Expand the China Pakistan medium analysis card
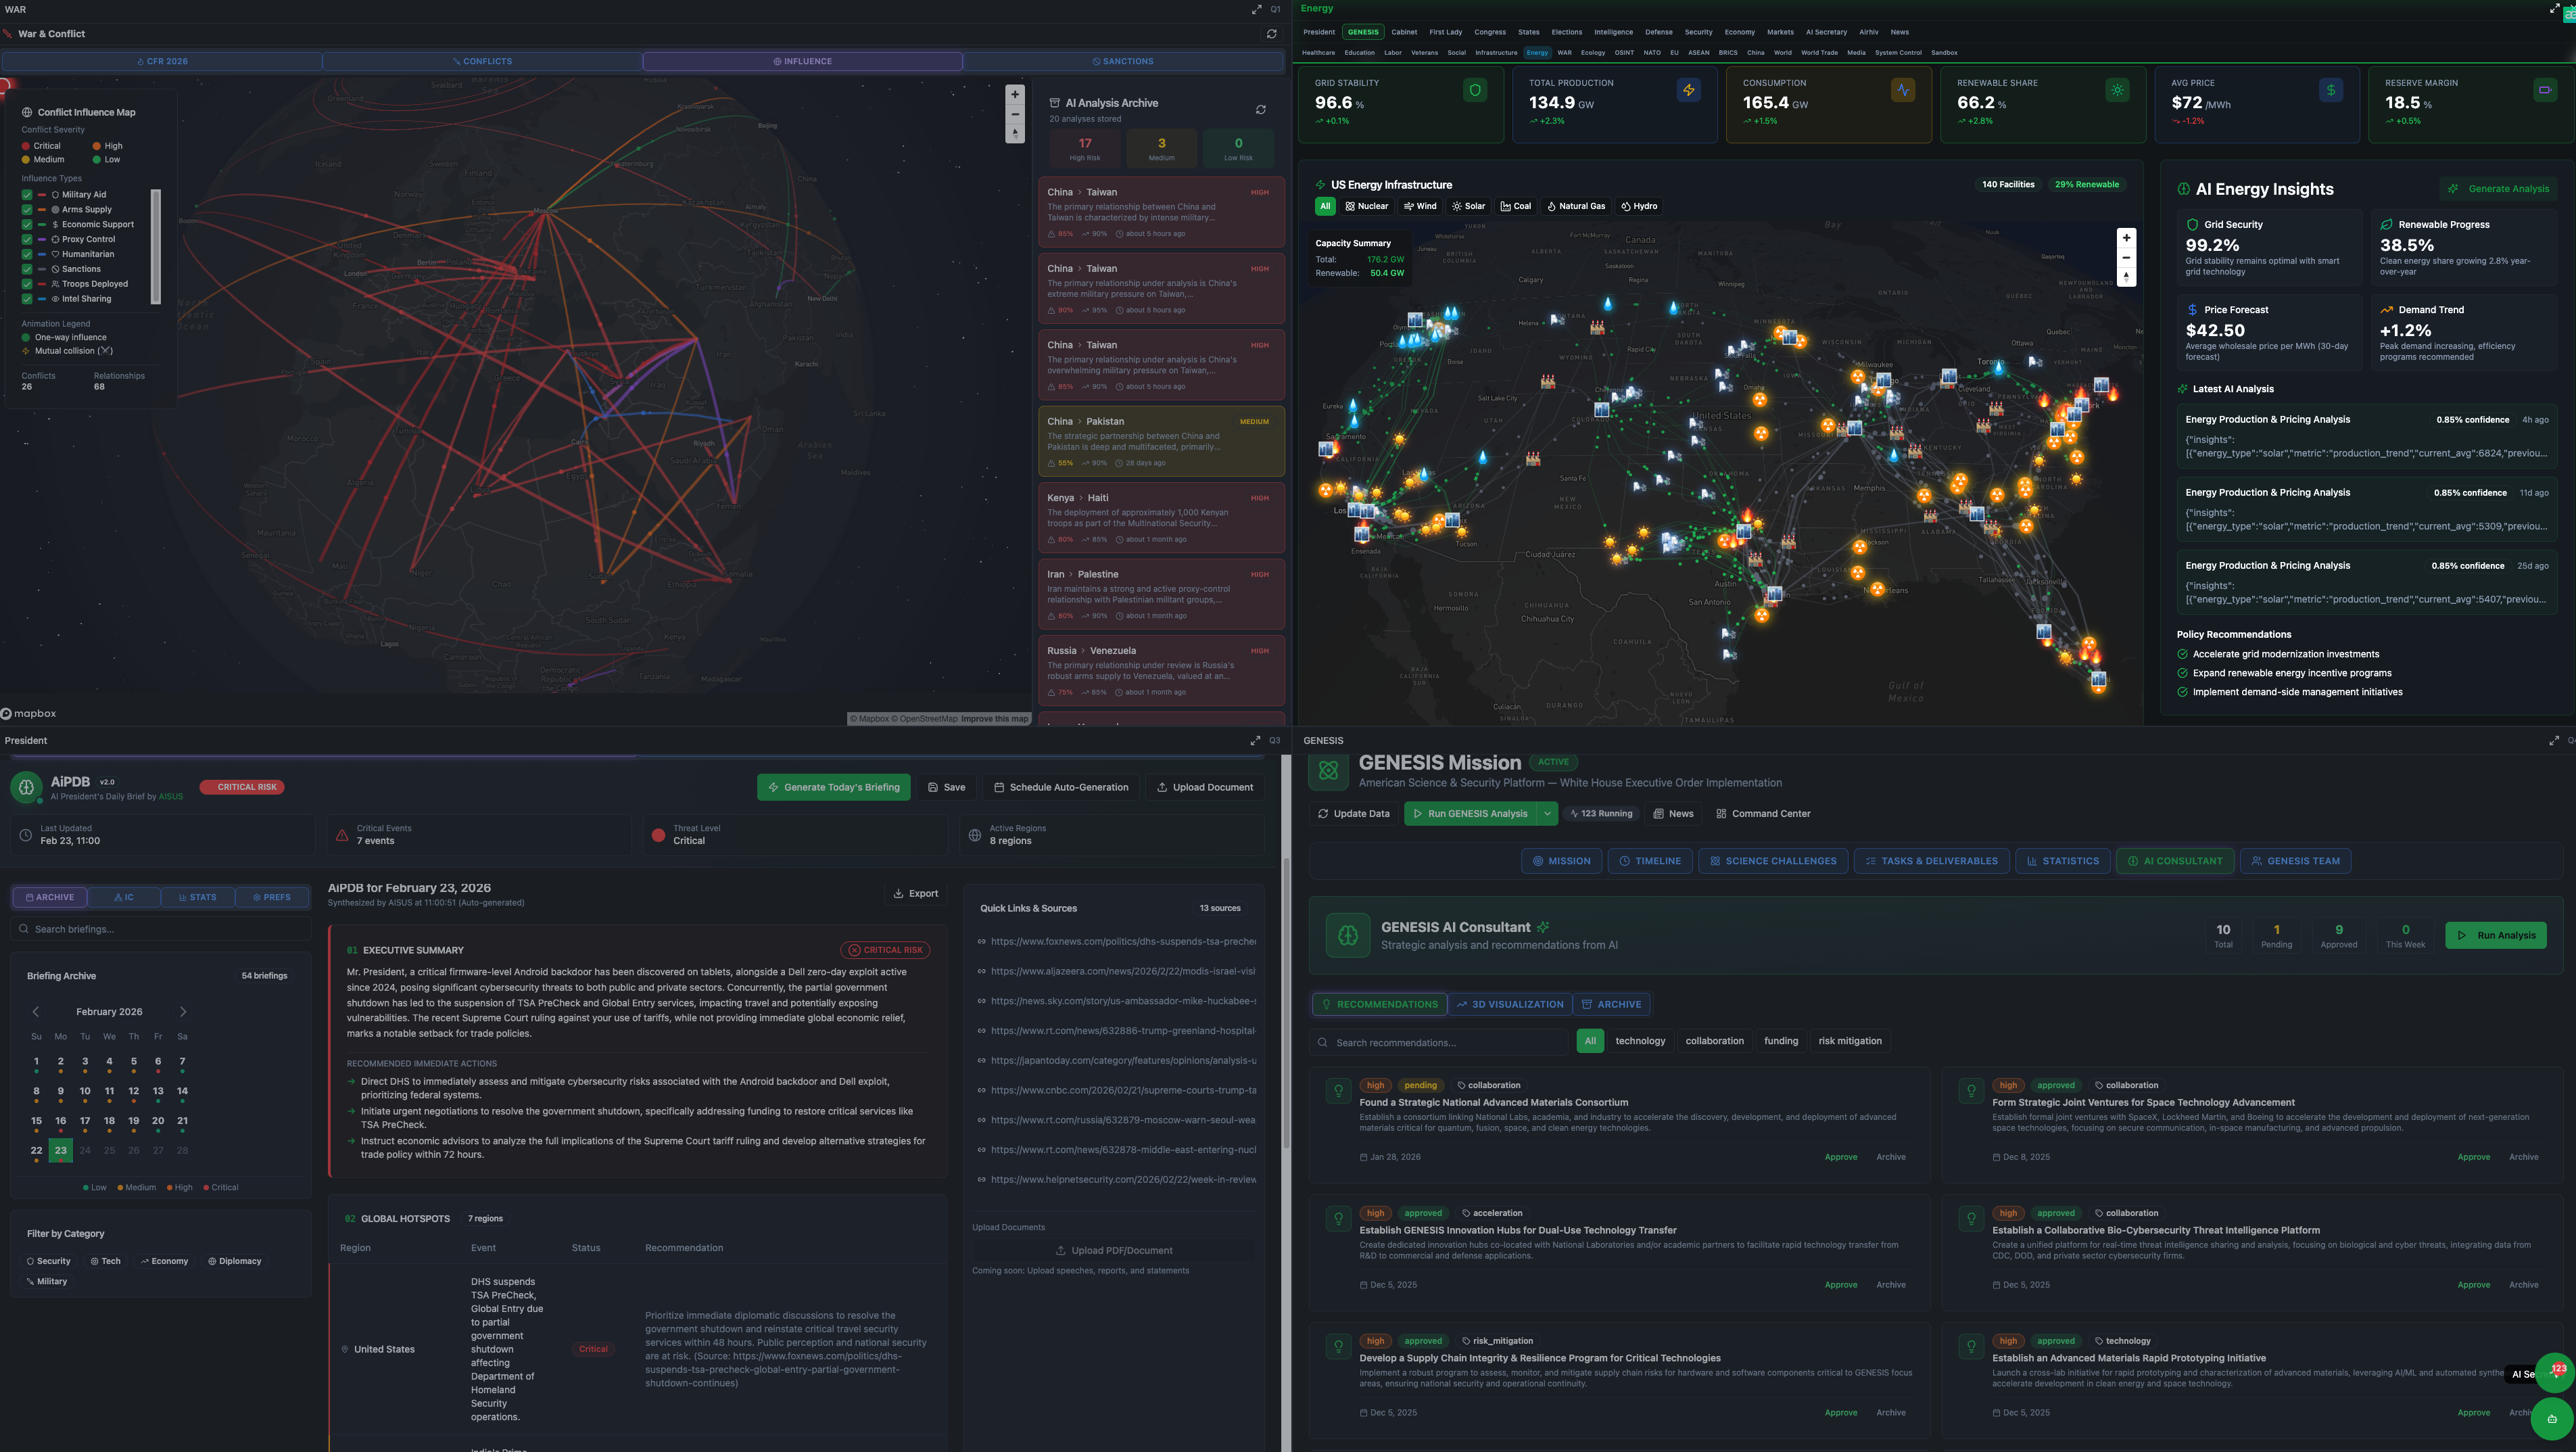This screenshot has height=1452, width=2576. tap(1160, 441)
